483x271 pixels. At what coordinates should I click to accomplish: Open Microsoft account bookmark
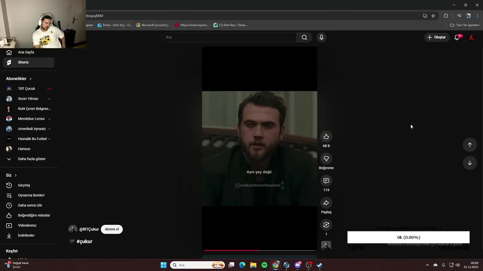(x=153, y=25)
